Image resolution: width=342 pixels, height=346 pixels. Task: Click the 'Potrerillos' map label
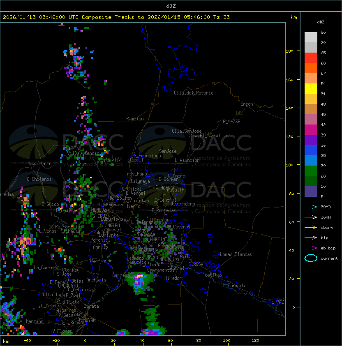coord(69,227)
